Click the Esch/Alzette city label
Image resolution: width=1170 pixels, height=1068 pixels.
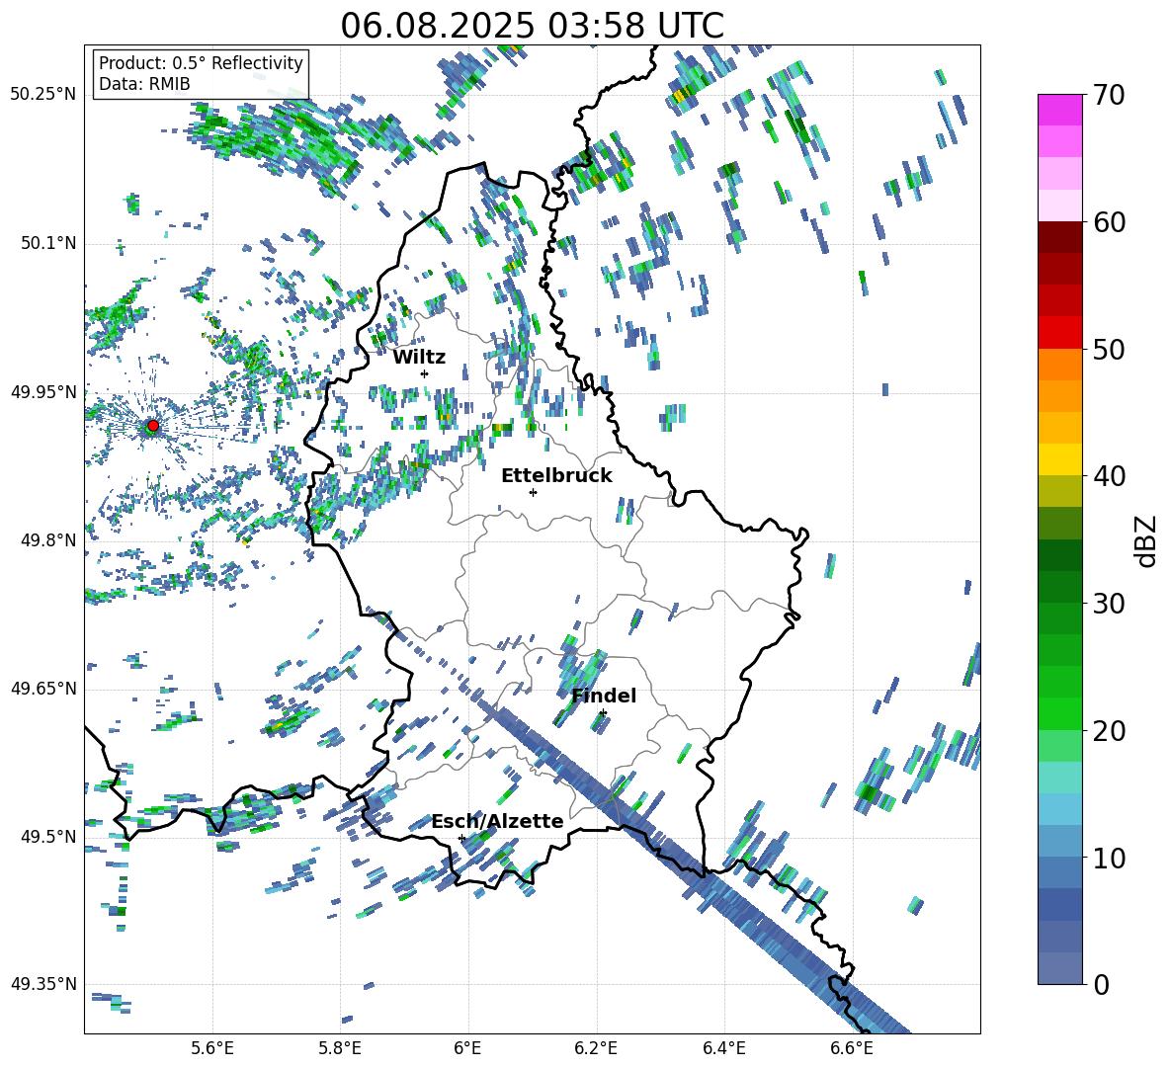point(497,821)
